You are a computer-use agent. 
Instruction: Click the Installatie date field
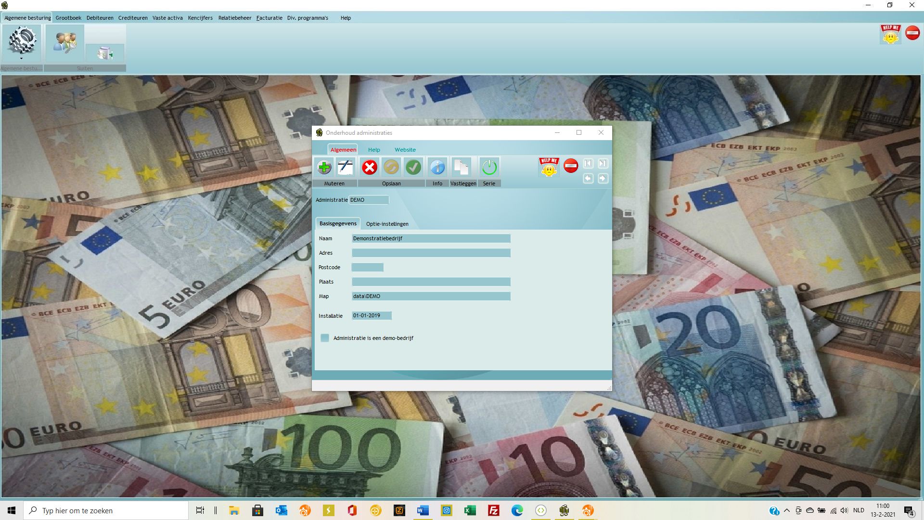tap(372, 315)
